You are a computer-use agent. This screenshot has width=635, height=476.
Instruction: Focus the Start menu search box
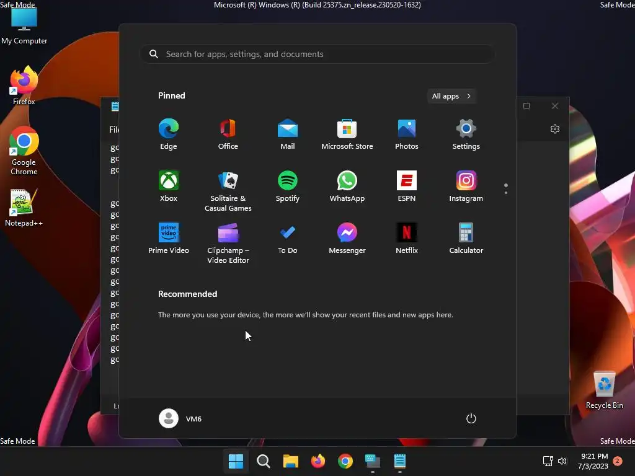point(317,54)
